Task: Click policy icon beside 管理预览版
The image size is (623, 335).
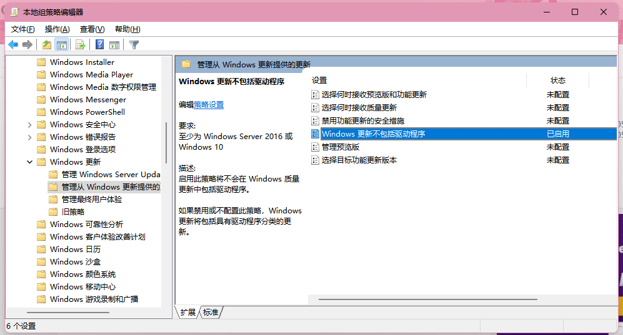Action: (315, 147)
